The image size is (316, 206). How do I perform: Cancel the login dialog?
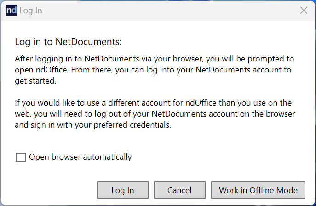pos(180,190)
